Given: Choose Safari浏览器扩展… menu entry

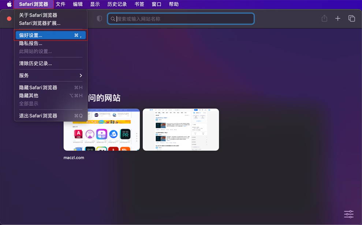Looking at the screenshot, I should coord(51,23).
